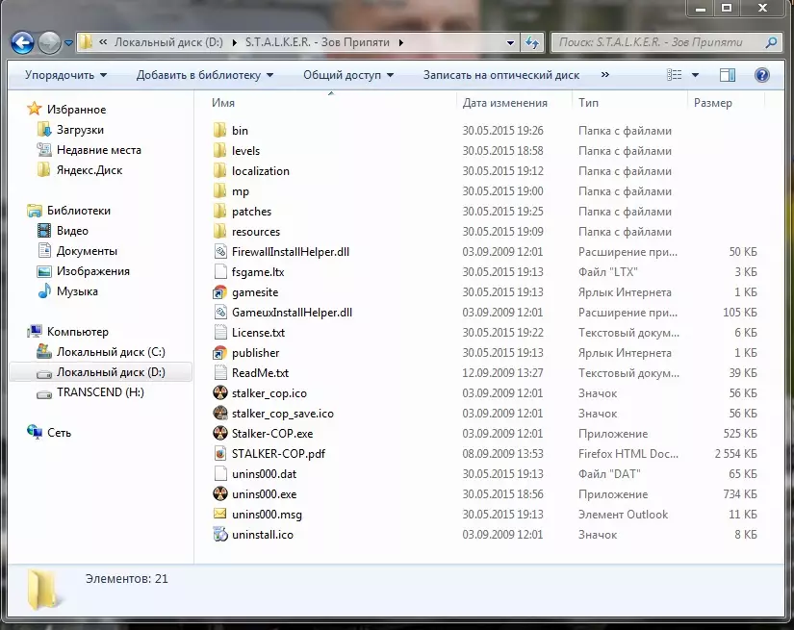Click the refresh icon next to address bar
The width and height of the screenshot is (794, 630).
click(531, 42)
